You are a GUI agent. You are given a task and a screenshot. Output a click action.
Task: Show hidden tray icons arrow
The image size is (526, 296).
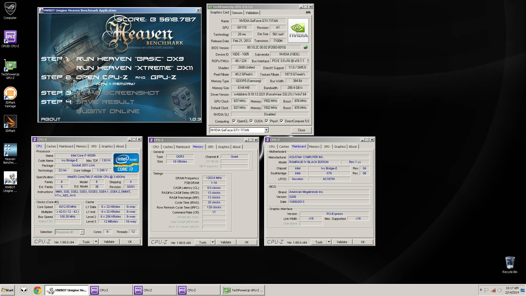click(481, 290)
